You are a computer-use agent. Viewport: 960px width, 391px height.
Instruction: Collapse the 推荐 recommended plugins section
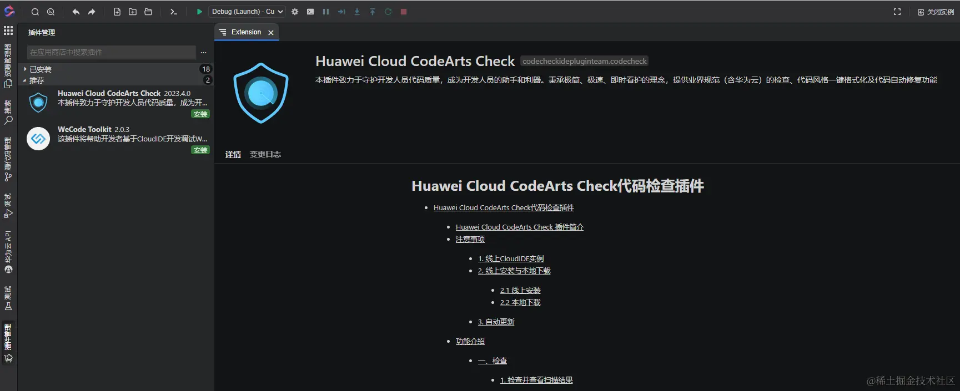[x=115, y=80]
